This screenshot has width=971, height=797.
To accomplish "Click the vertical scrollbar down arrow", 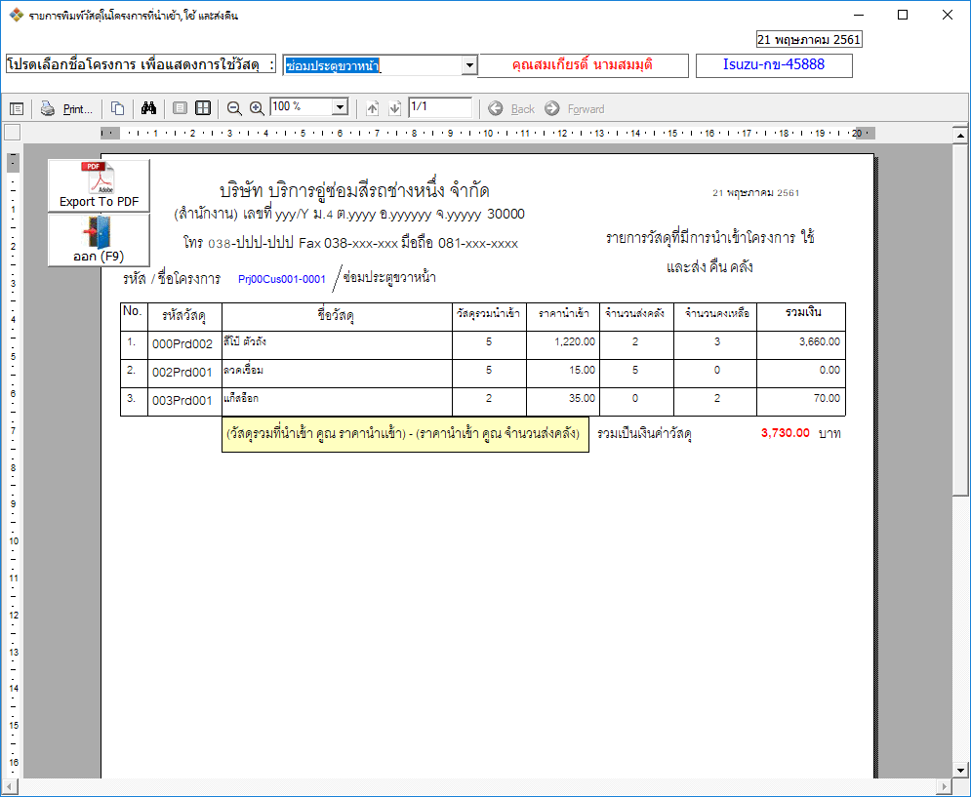I will tap(960, 771).
